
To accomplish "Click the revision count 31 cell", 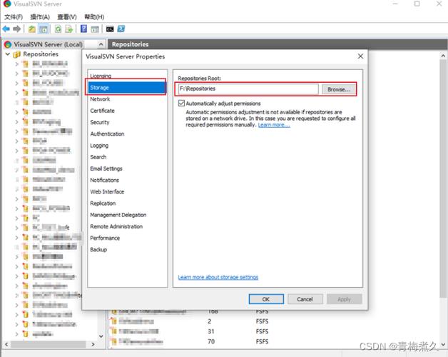I will click(211, 331).
